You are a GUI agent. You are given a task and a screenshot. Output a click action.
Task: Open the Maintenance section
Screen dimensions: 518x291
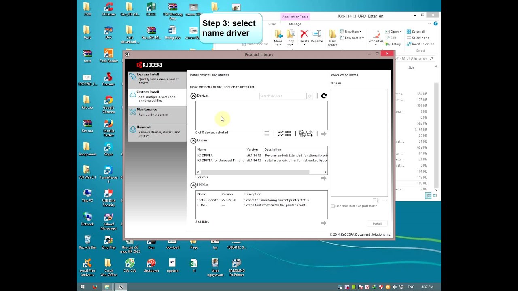pos(157,114)
